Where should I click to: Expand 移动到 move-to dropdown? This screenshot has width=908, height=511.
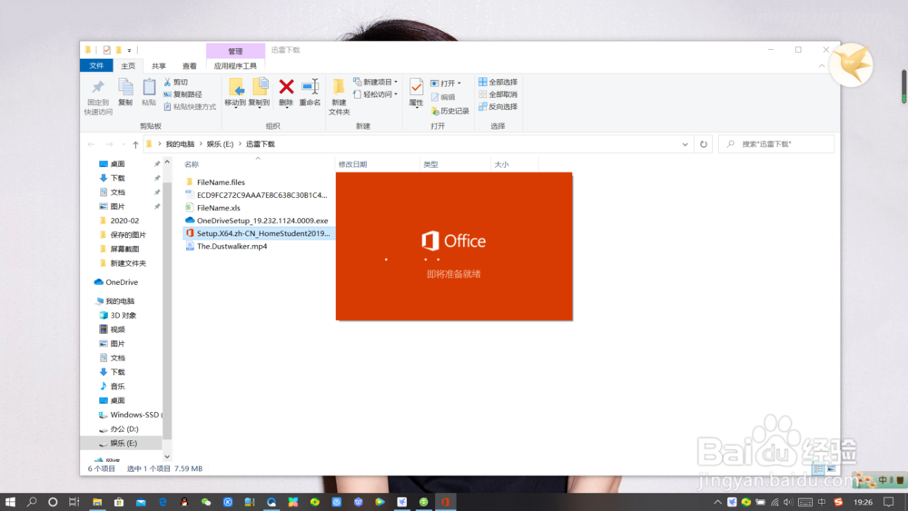click(x=235, y=103)
